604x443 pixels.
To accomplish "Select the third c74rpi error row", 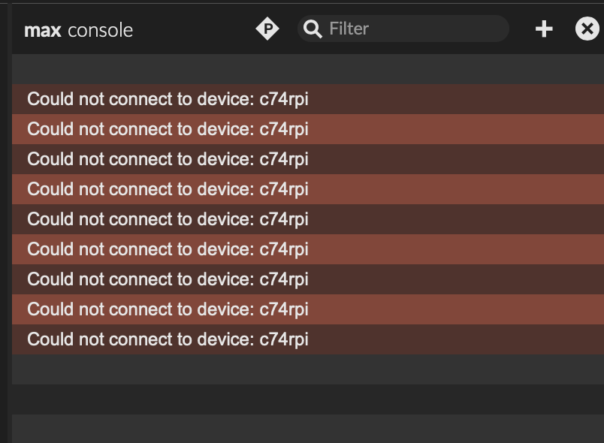I will tap(168, 159).
